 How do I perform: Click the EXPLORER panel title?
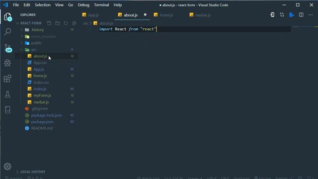(x=28, y=15)
